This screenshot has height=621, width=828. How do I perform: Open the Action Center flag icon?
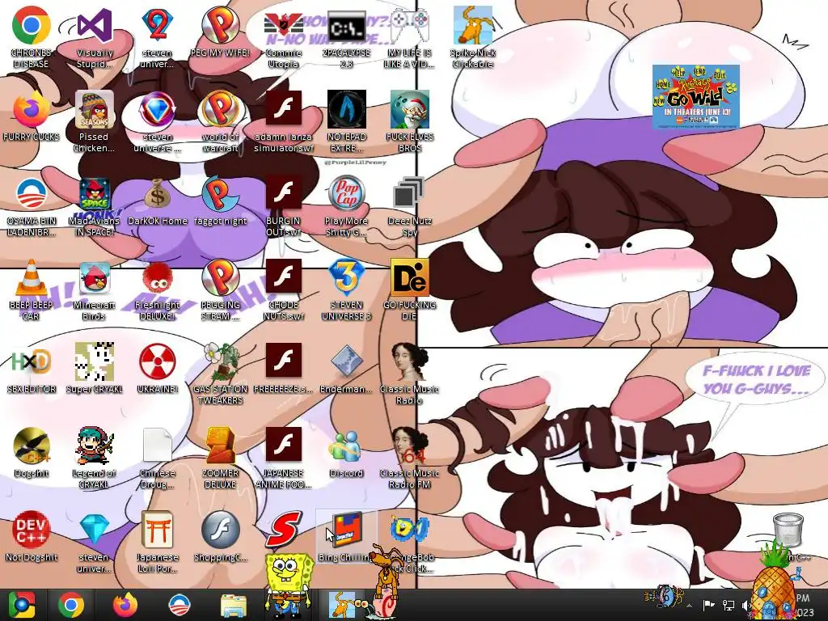pos(708,605)
